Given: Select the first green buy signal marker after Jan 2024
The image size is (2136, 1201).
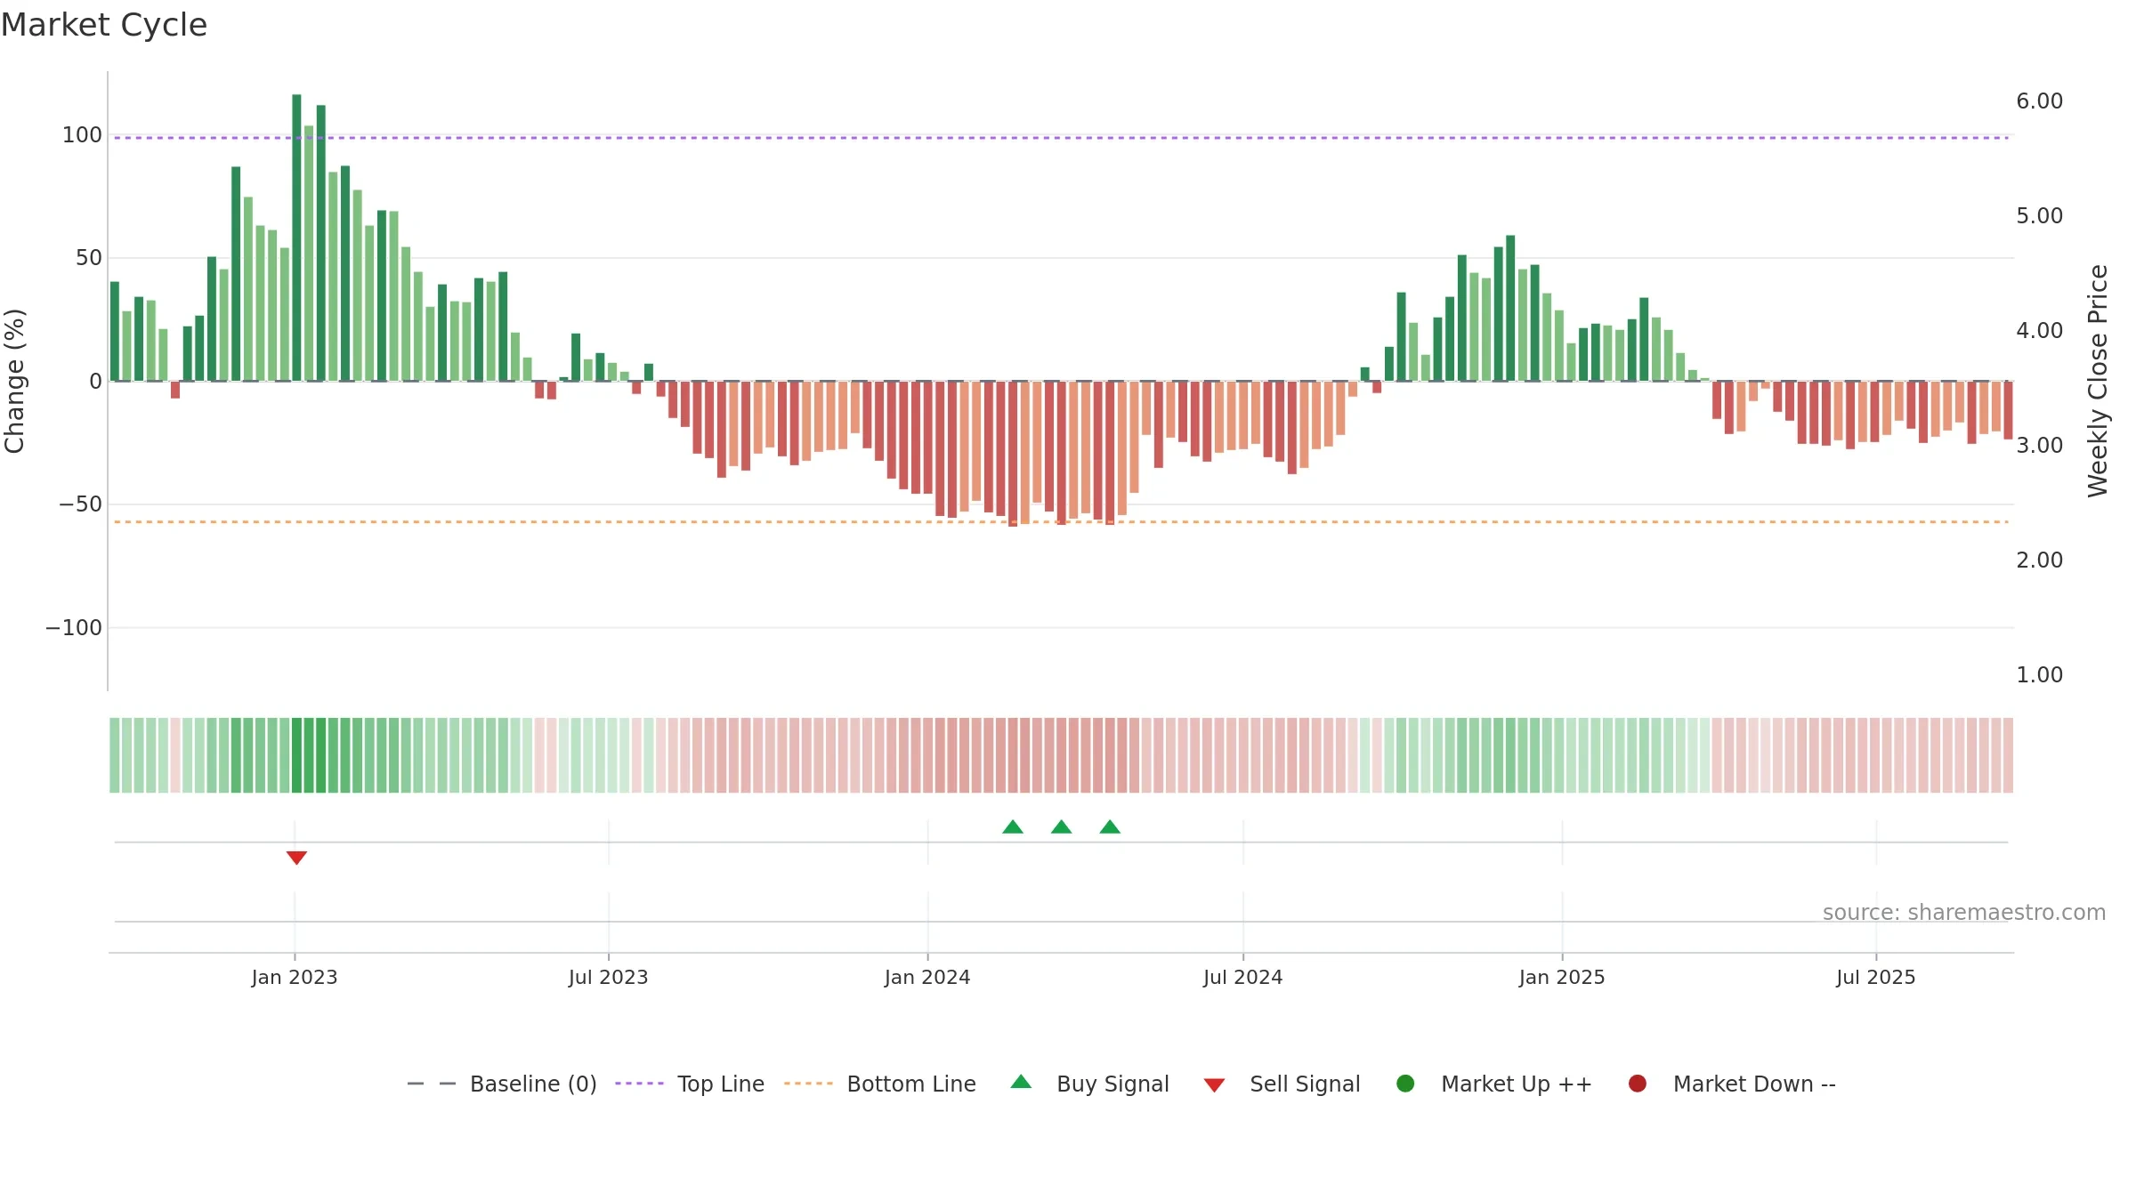Looking at the screenshot, I should pyautogui.click(x=1013, y=826).
